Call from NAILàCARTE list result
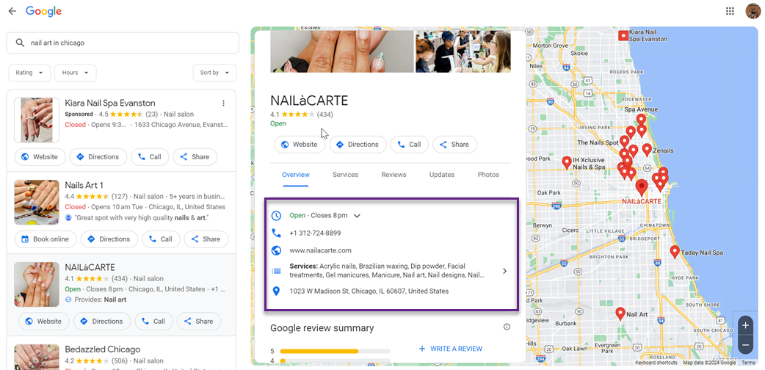Screen dimensions: 765x370 (153, 322)
